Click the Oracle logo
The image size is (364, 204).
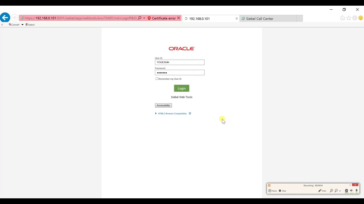pos(181,49)
